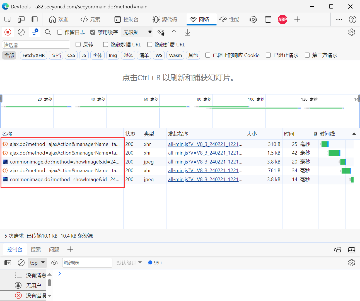
Task: Filter requests by Fetch/XHR
Action: coord(33,55)
